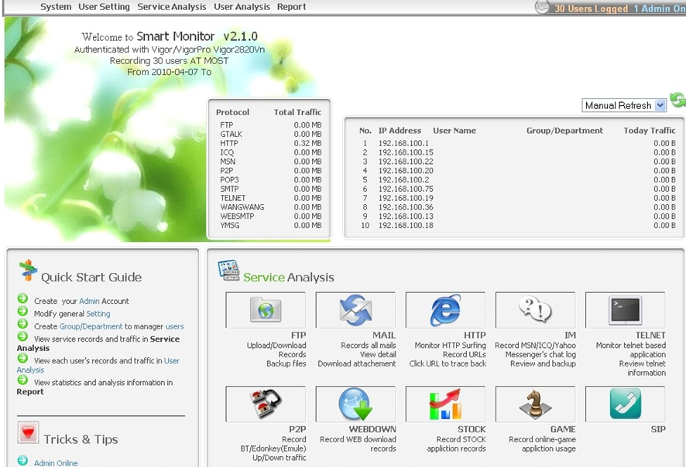Select IP address 192.168.100.1 row
This screenshot has height=467, width=686.
517,143
